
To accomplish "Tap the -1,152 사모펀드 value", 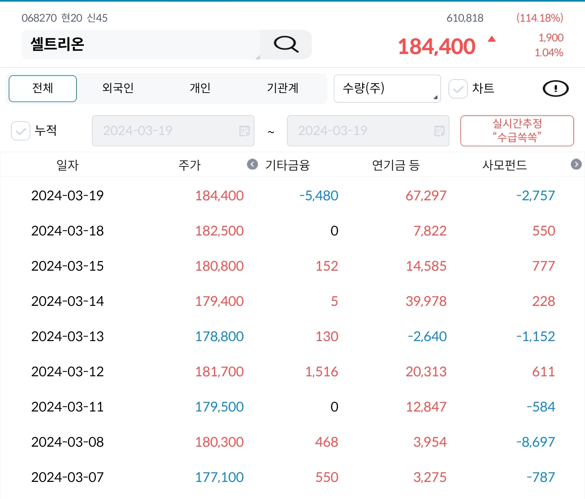I will (x=536, y=337).
